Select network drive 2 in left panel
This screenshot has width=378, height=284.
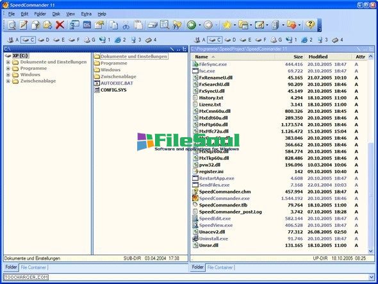point(120,40)
